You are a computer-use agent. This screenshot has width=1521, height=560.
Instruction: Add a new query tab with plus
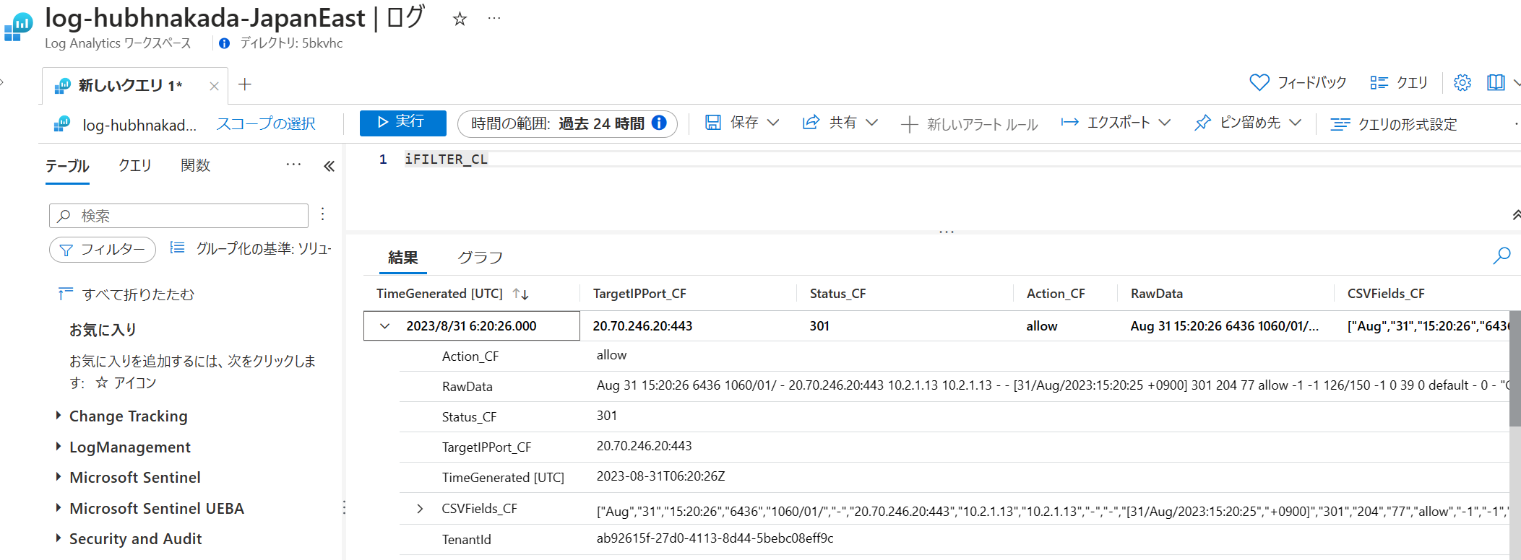point(245,84)
